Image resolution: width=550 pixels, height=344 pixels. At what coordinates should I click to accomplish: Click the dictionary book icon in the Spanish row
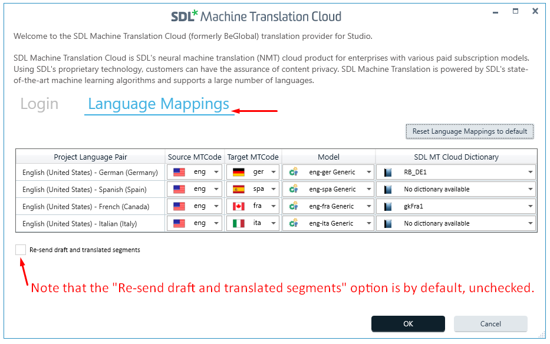pos(388,189)
